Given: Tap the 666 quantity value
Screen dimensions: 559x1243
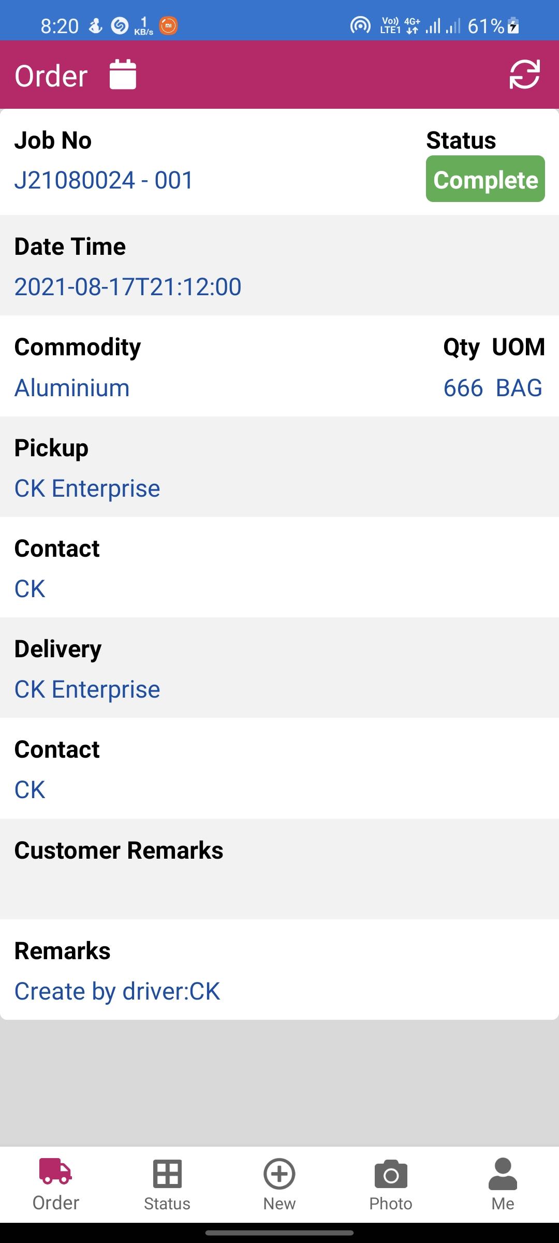Looking at the screenshot, I should [463, 388].
